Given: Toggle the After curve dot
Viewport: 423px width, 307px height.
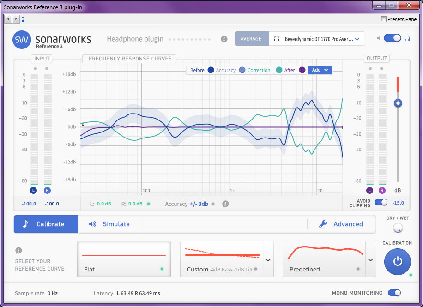Looking at the screenshot, I should (302, 70).
